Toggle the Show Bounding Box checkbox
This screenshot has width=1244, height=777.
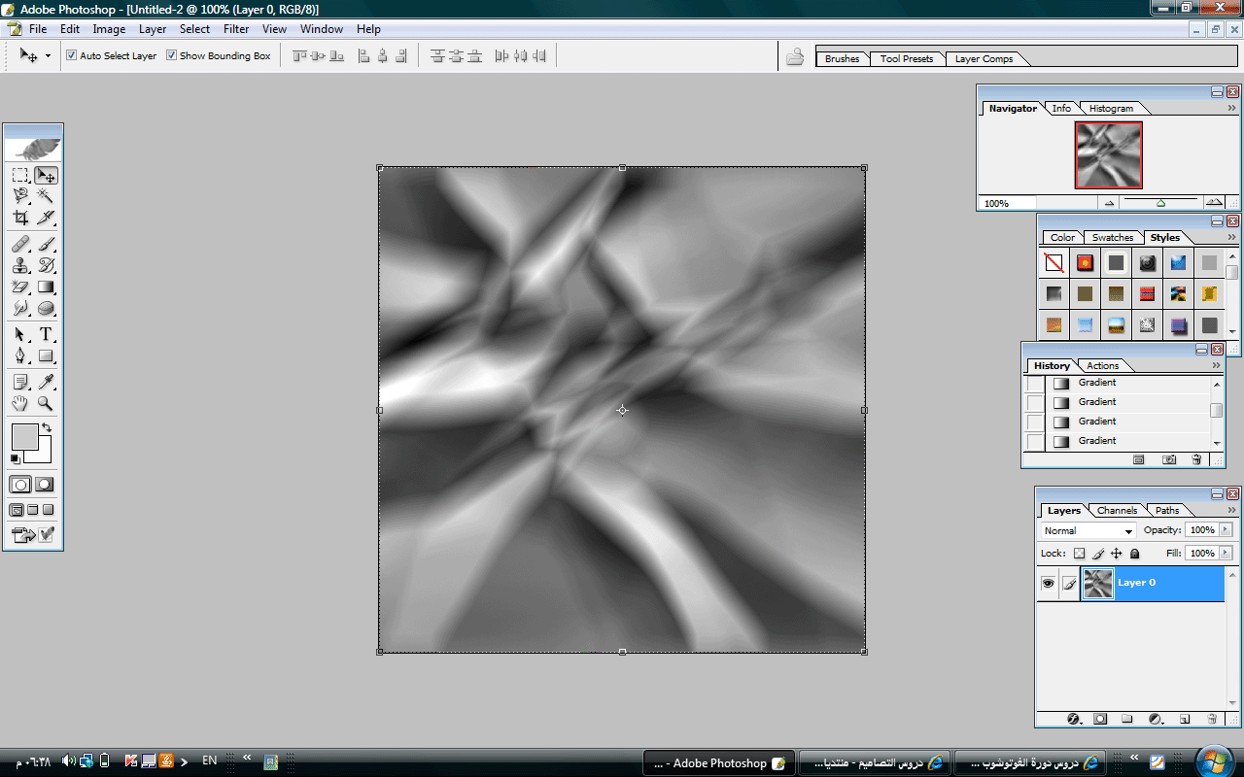pos(171,56)
